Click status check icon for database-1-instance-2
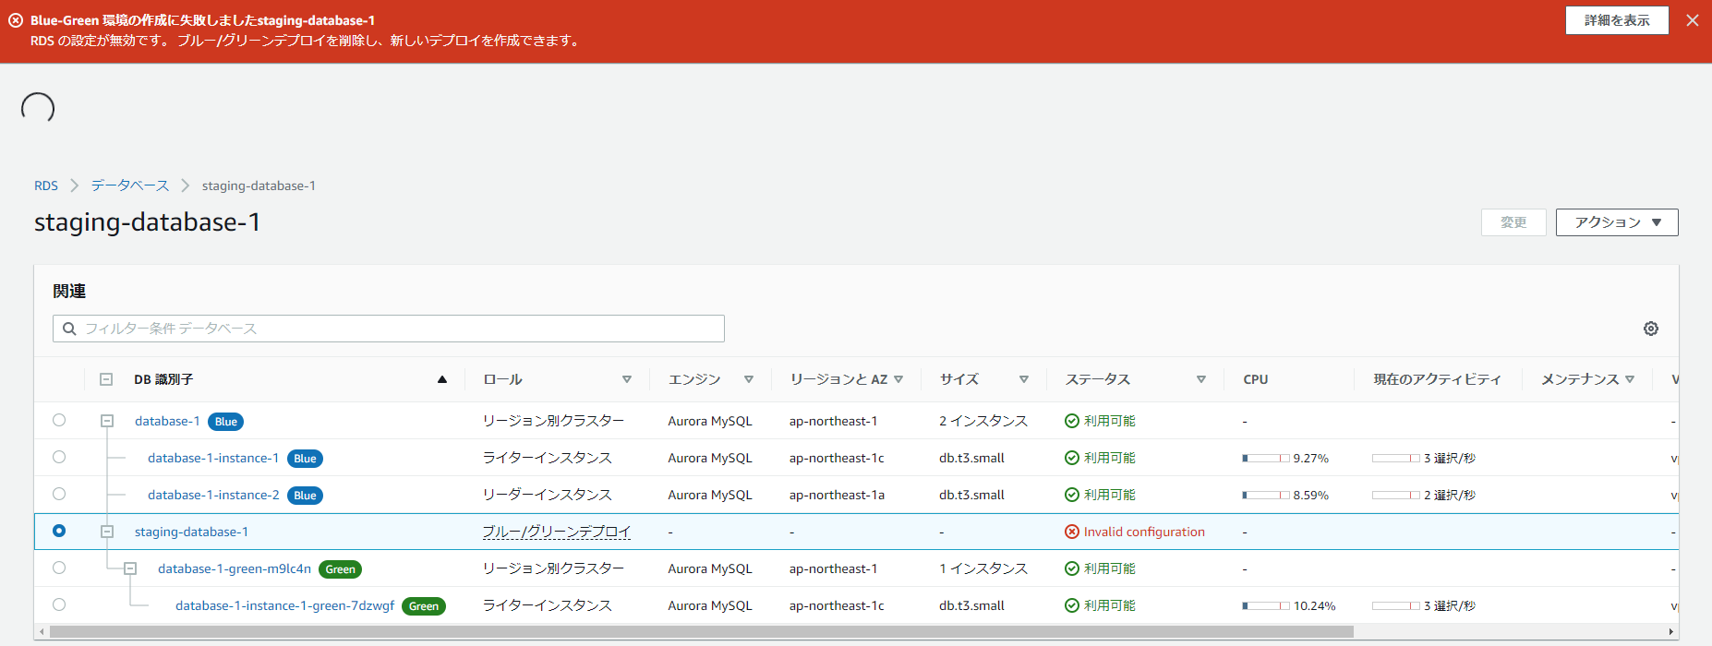The image size is (1712, 646). [x=1072, y=495]
